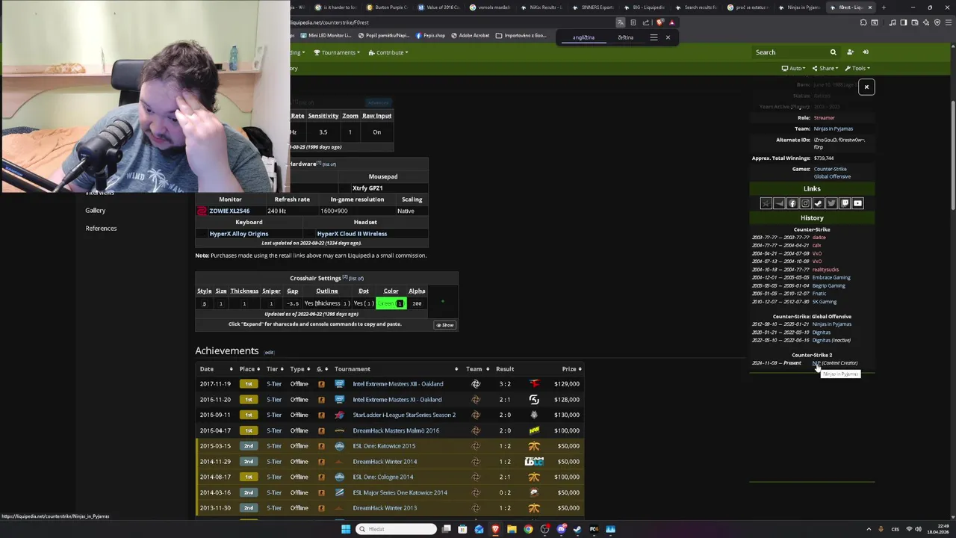Open the DreamHack Masters Malmö 2016 link
Image resolution: width=956 pixels, height=538 pixels.
(396, 430)
